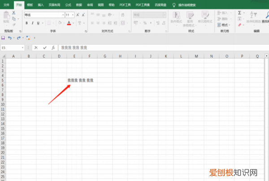Viewport: 269px width, 181px height.
Task: Click the Sort and Filter icon
Action: [254, 15]
